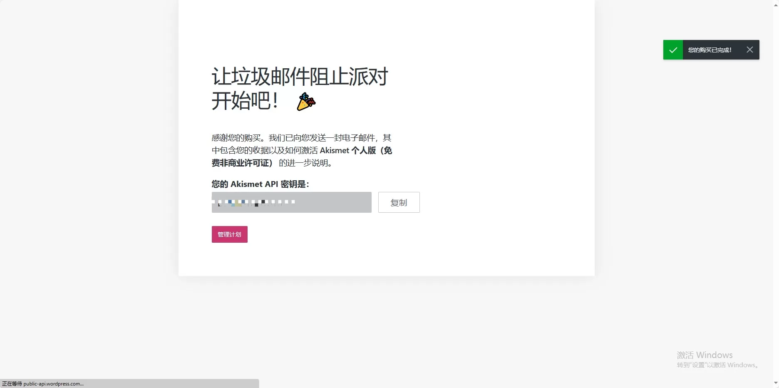This screenshot has width=779, height=388.
Task: Click the party popper emoji icon
Action: tap(306, 102)
